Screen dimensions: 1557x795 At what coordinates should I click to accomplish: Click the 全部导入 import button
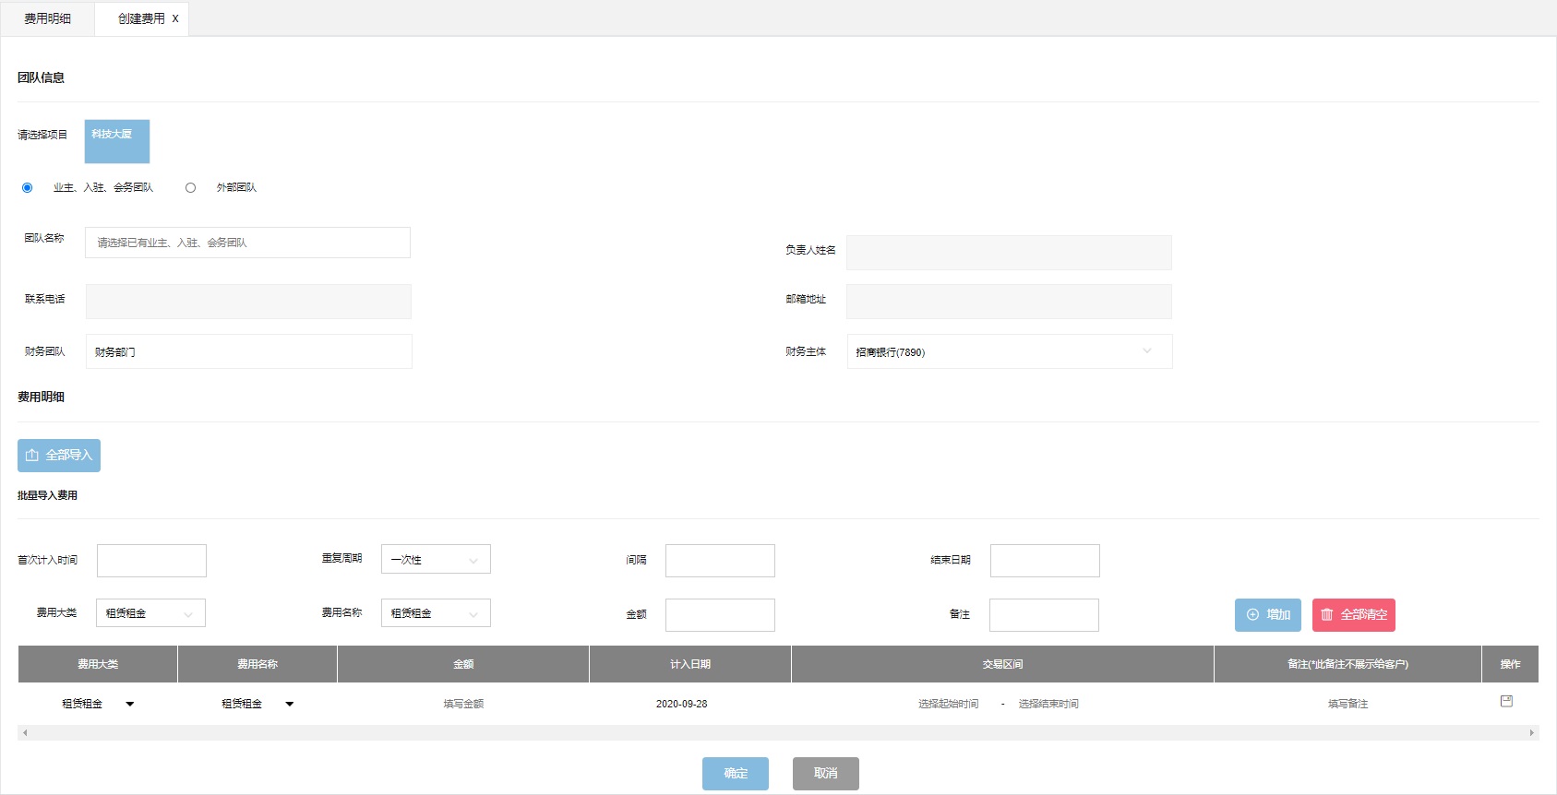59,456
